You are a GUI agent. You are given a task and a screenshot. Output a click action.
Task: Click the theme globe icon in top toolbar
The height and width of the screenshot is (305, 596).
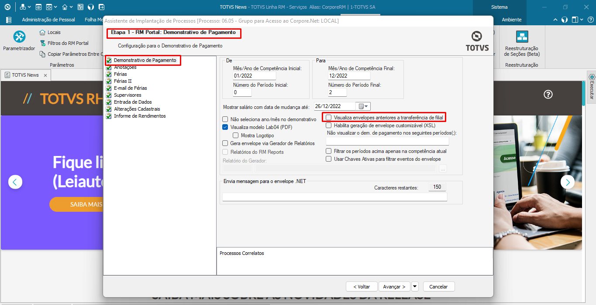pos(91,7)
